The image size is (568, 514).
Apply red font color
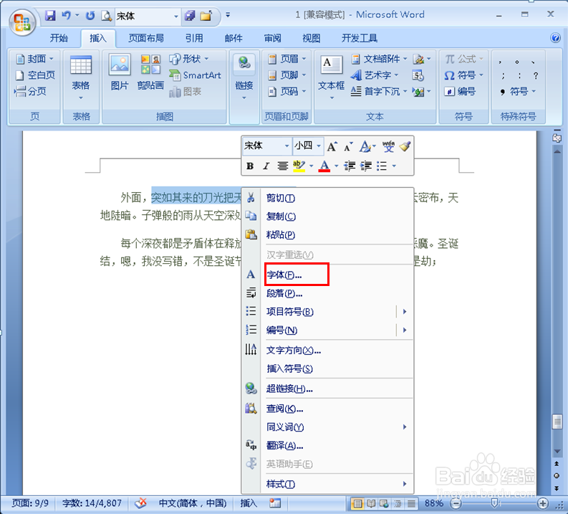click(x=324, y=166)
